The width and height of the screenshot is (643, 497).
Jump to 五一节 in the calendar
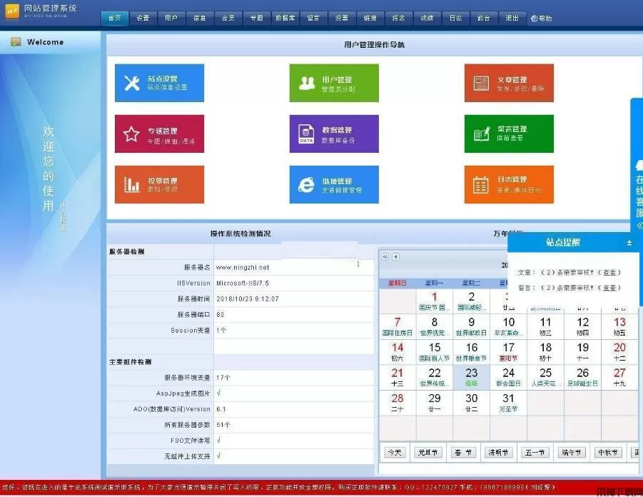click(535, 453)
